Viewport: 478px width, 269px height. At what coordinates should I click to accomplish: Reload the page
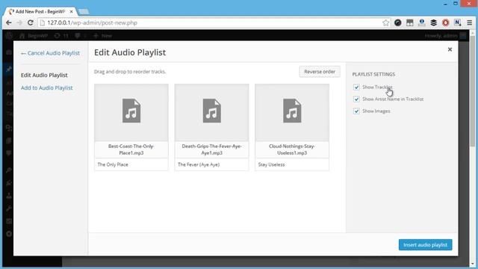pyautogui.click(x=30, y=23)
